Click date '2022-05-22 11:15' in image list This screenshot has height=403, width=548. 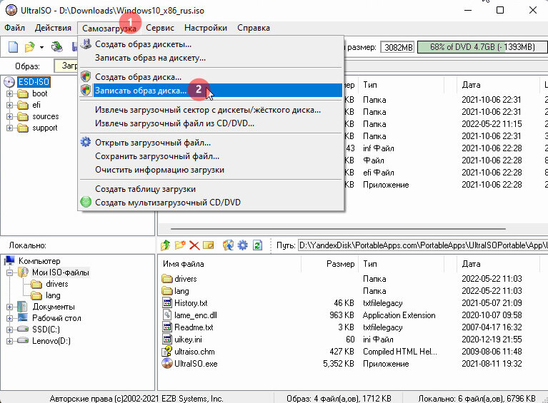(x=492, y=124)
